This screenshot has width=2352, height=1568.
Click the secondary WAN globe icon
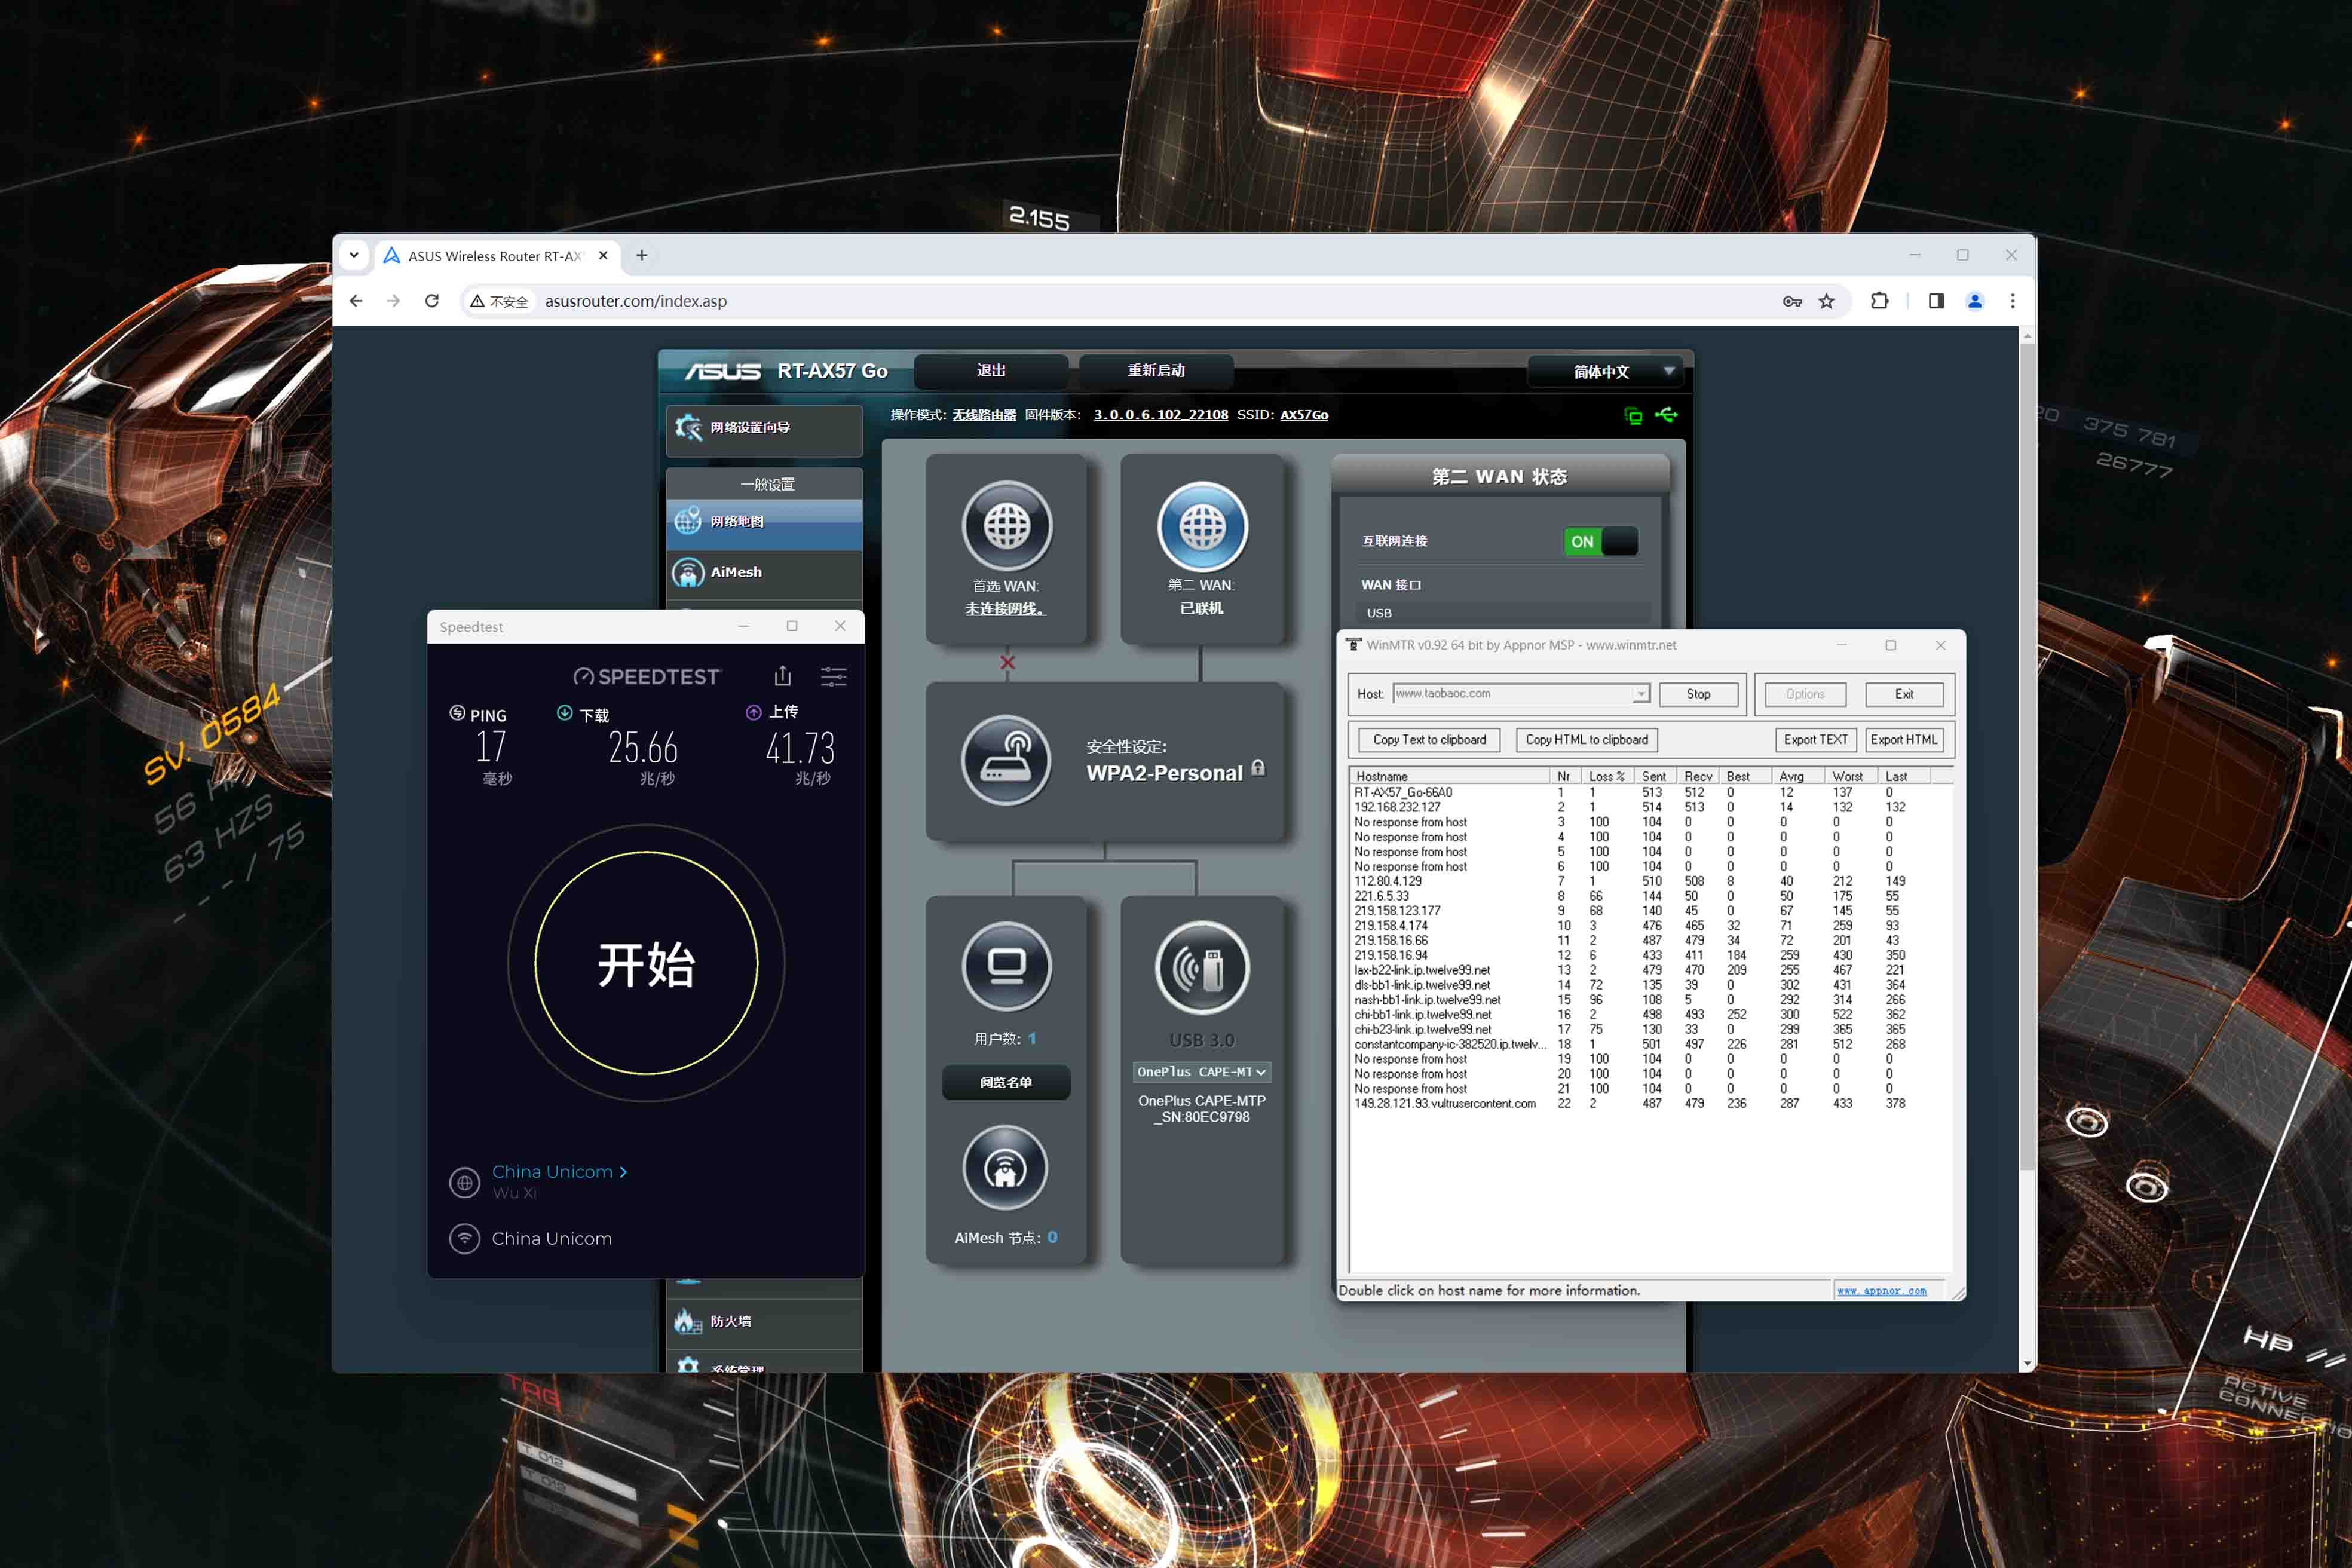coord(1202,526)
